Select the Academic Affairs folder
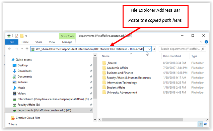This screenshot has width=213, height=131. [117, 68]
